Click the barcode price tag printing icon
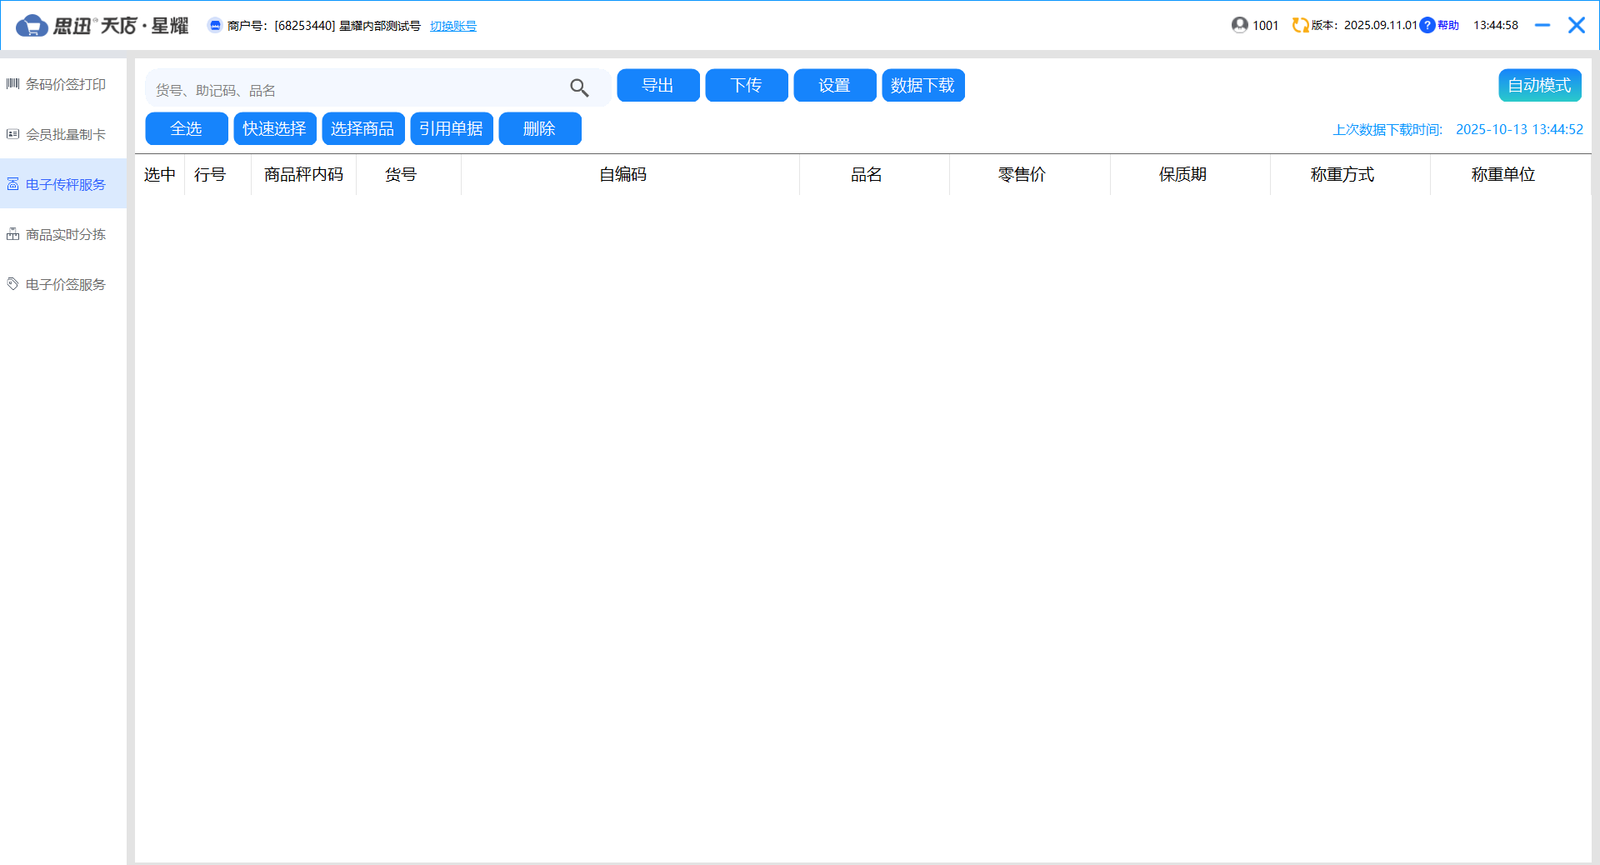The height and width of the screenshot is (865, 1600). tap(12, 84)
